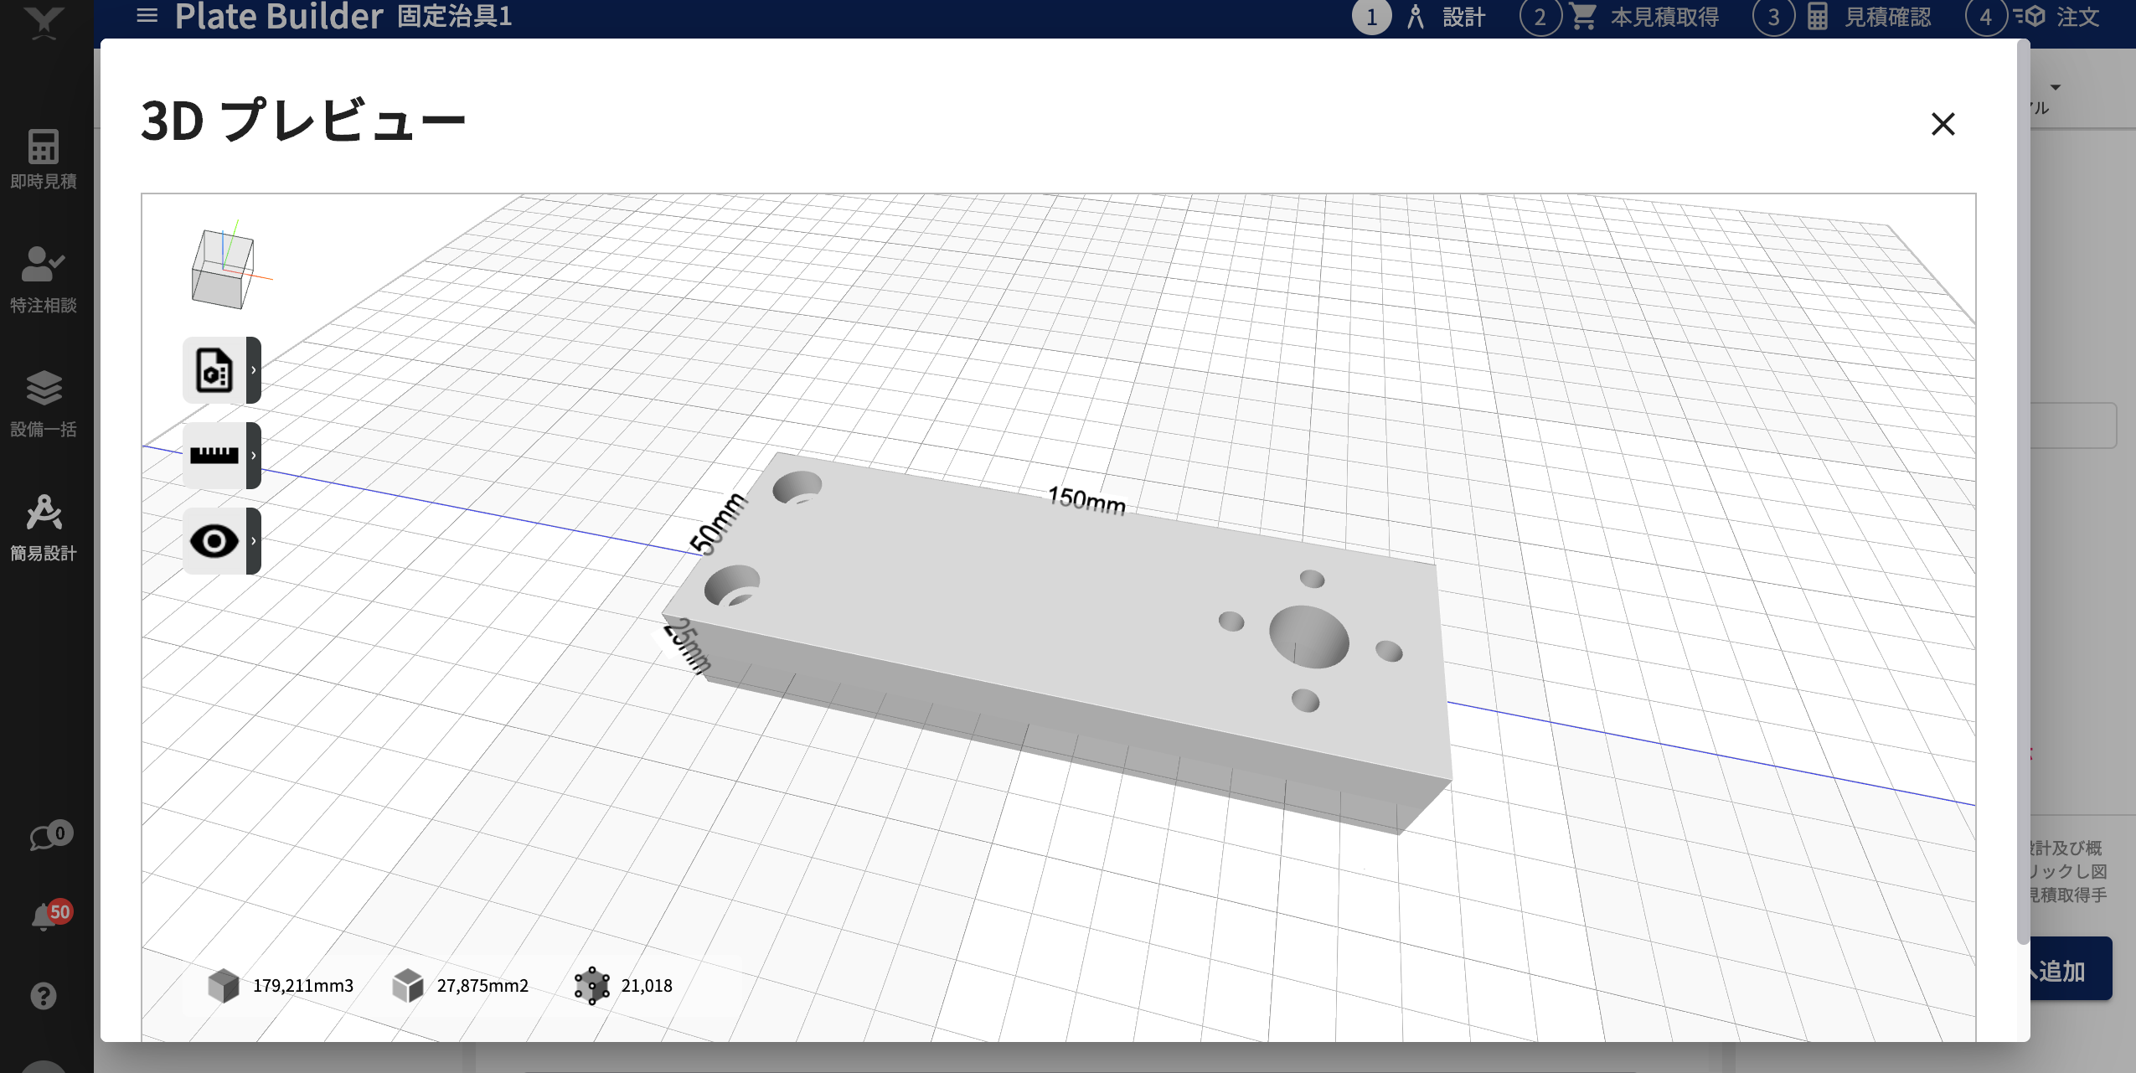
Task: Expand the file settings tool chevron
Action: [x=253, y=370]
